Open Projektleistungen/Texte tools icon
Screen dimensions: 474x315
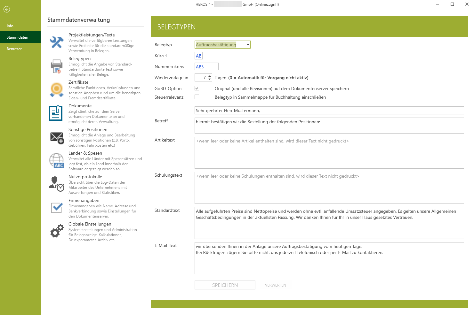pyautogui.click(x=57, y=42)
